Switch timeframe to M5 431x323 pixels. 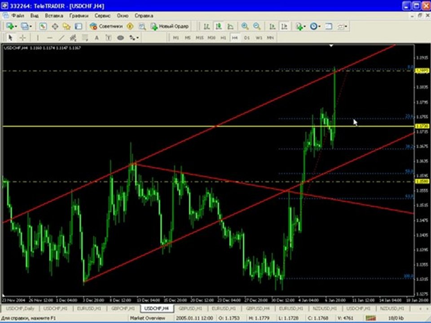coord(188,38)
